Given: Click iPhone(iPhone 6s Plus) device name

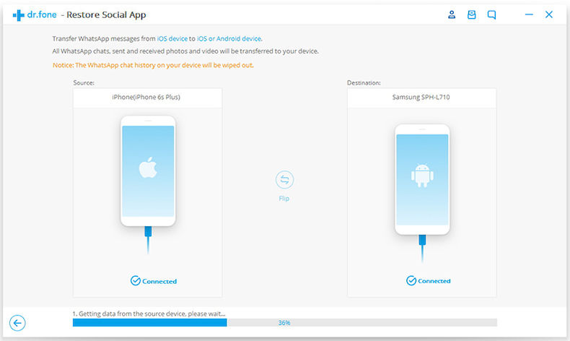Looking at the screenshot, I should click(x=146, y=97).
